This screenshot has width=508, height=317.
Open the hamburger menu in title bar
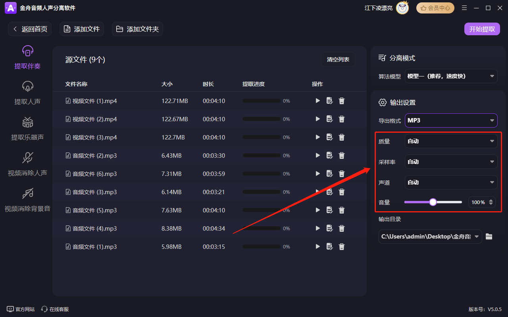click(464, 8)
